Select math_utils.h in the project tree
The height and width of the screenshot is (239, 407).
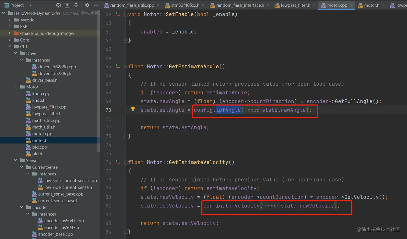pos(44,127)
